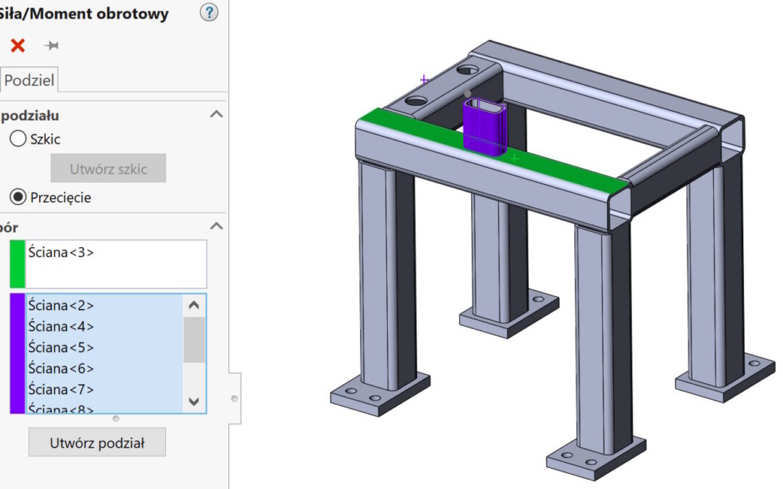Click the list box resize handle

click(116, 419)
